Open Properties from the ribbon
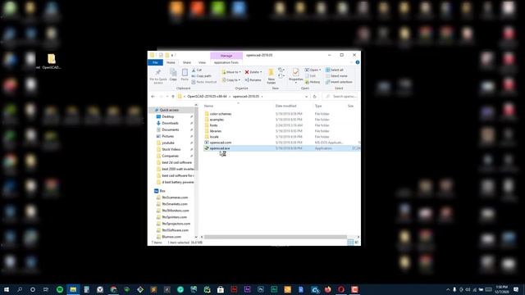The height and width of the screenshot is (295, 525). pyautogui.click(x=295, y=75)
